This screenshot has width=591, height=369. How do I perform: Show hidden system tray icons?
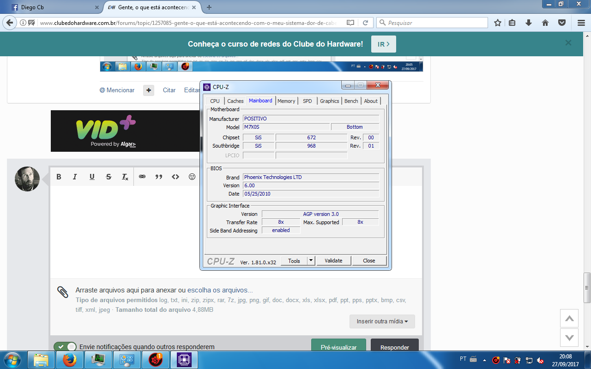tap(484, 360)
